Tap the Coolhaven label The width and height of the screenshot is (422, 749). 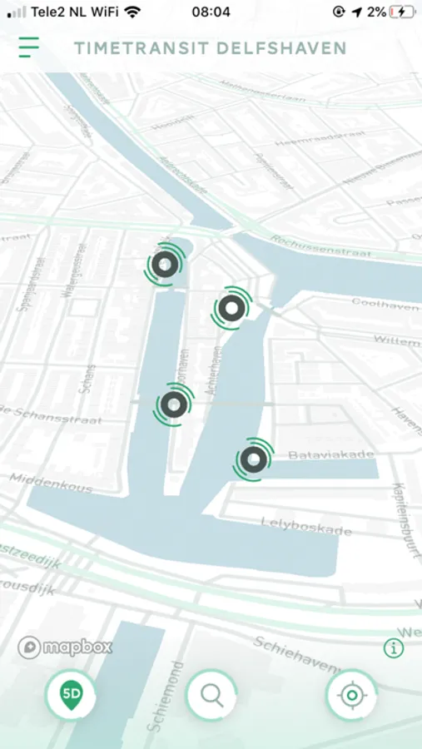tap(385, 305)
